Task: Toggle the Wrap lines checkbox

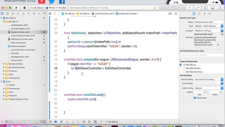Action: pyautogui.click(x=195, y=98)
